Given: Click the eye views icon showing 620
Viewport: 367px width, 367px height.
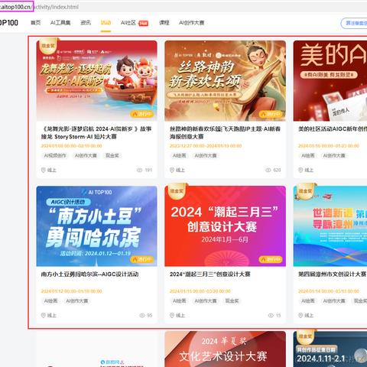Looking at the screenshot, I should (x=268, y=170).
